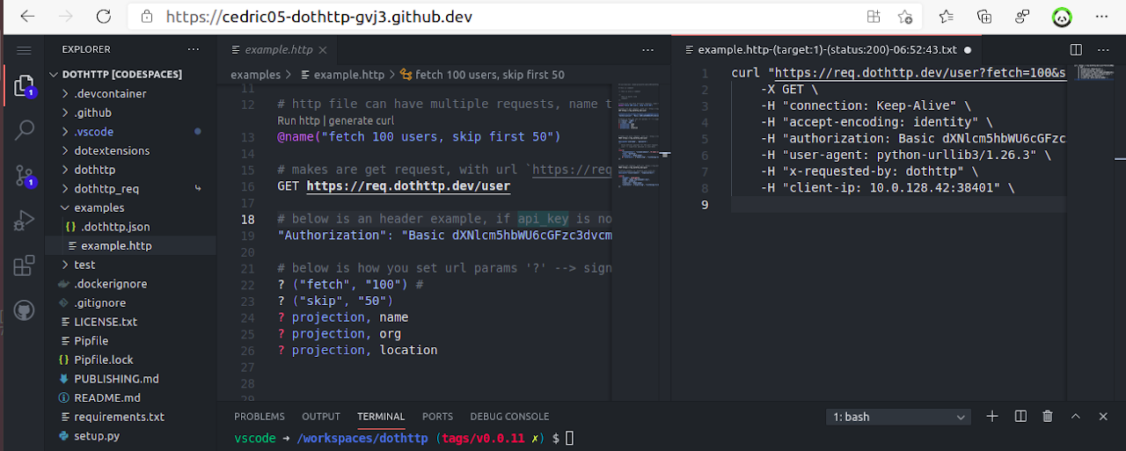Switch to the PORTS panel tab

437,417
